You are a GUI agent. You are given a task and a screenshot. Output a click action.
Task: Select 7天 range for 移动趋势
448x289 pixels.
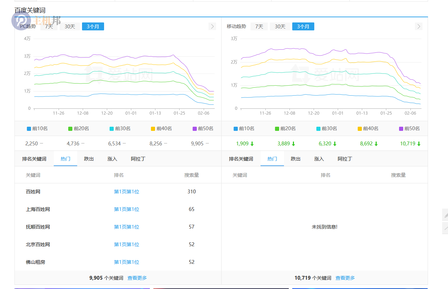pyautogui.click(x=259, y=26)
